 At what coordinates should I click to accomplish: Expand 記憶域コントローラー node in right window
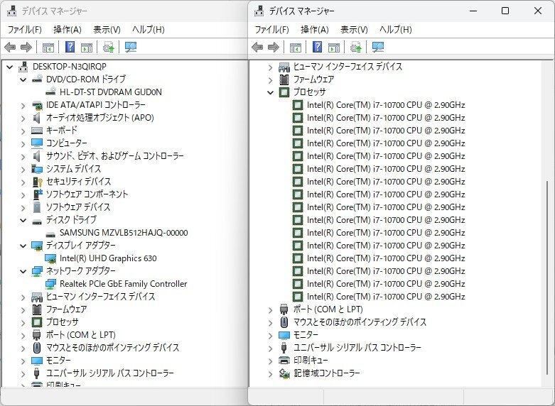click(271, 374)
